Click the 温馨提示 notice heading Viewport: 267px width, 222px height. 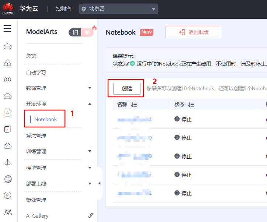pyautogui.click(x=124, y=56)
